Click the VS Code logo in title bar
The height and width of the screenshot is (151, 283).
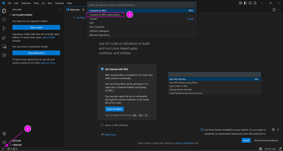(x=3, y=3)
